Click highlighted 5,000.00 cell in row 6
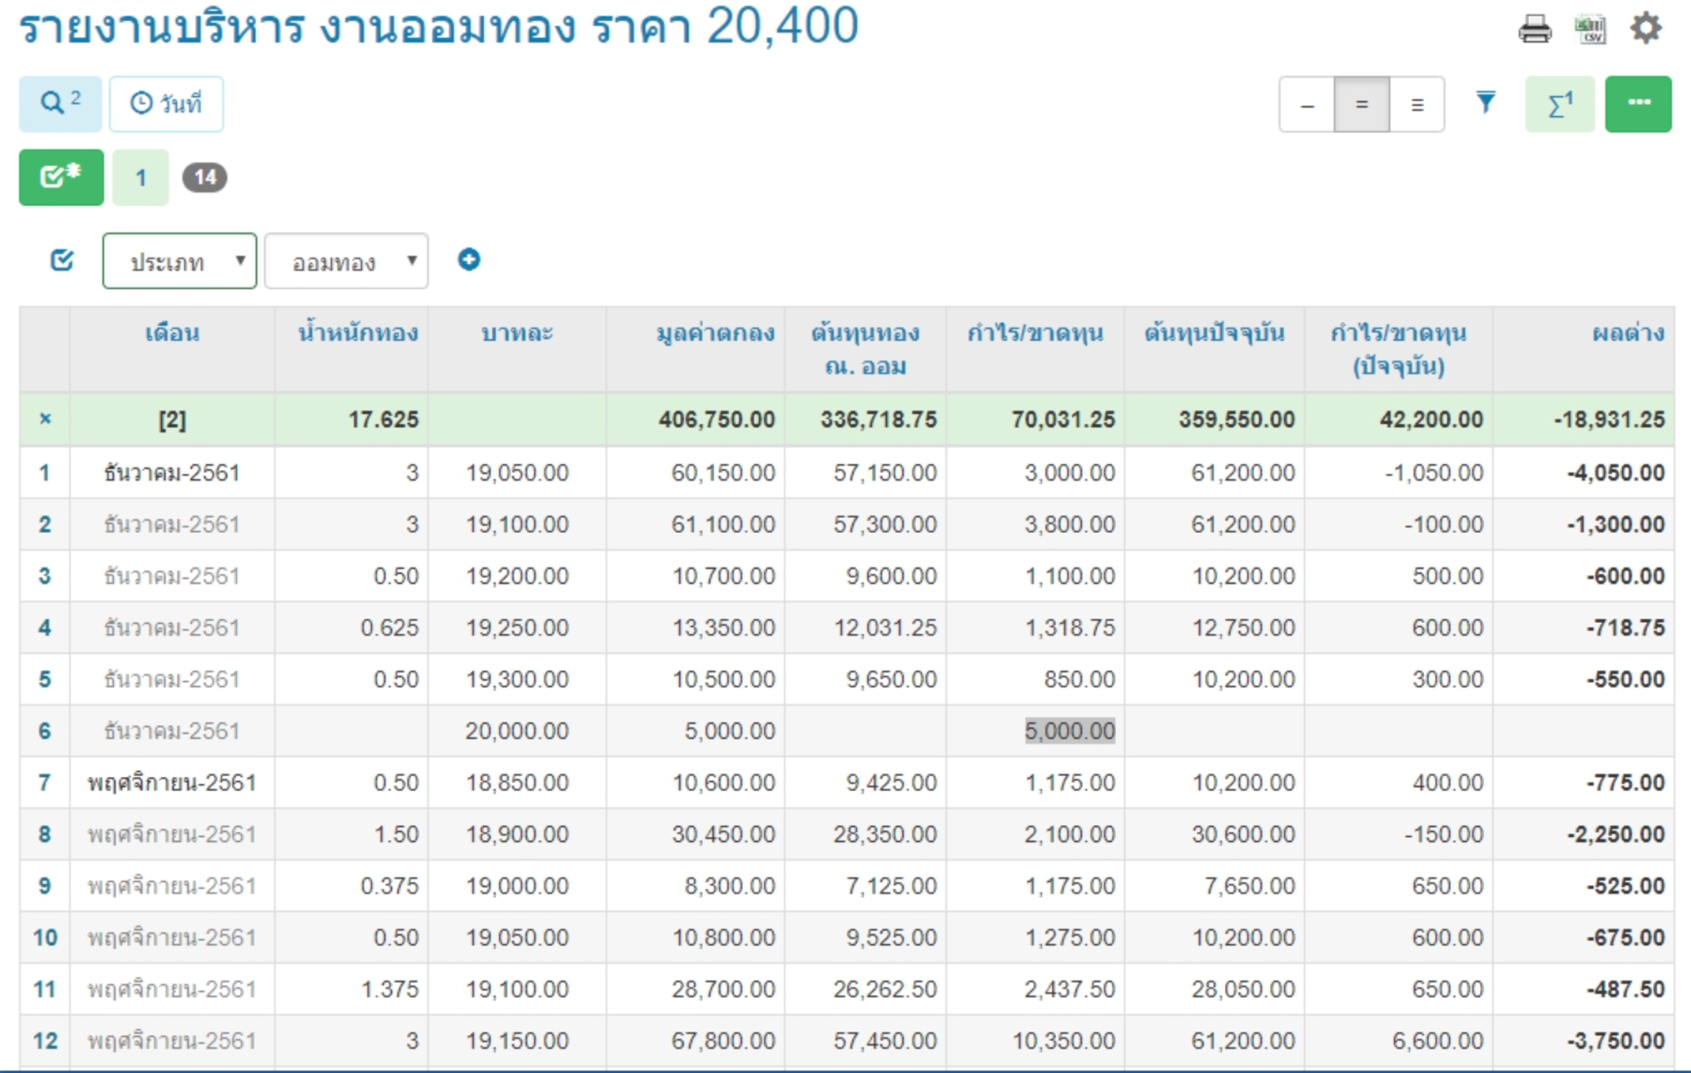This screenshot has width=1691, height=1073. 1069,731
